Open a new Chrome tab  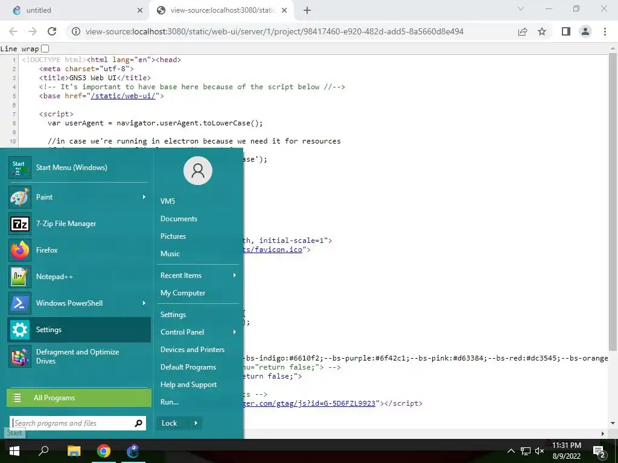coord(307,10)
